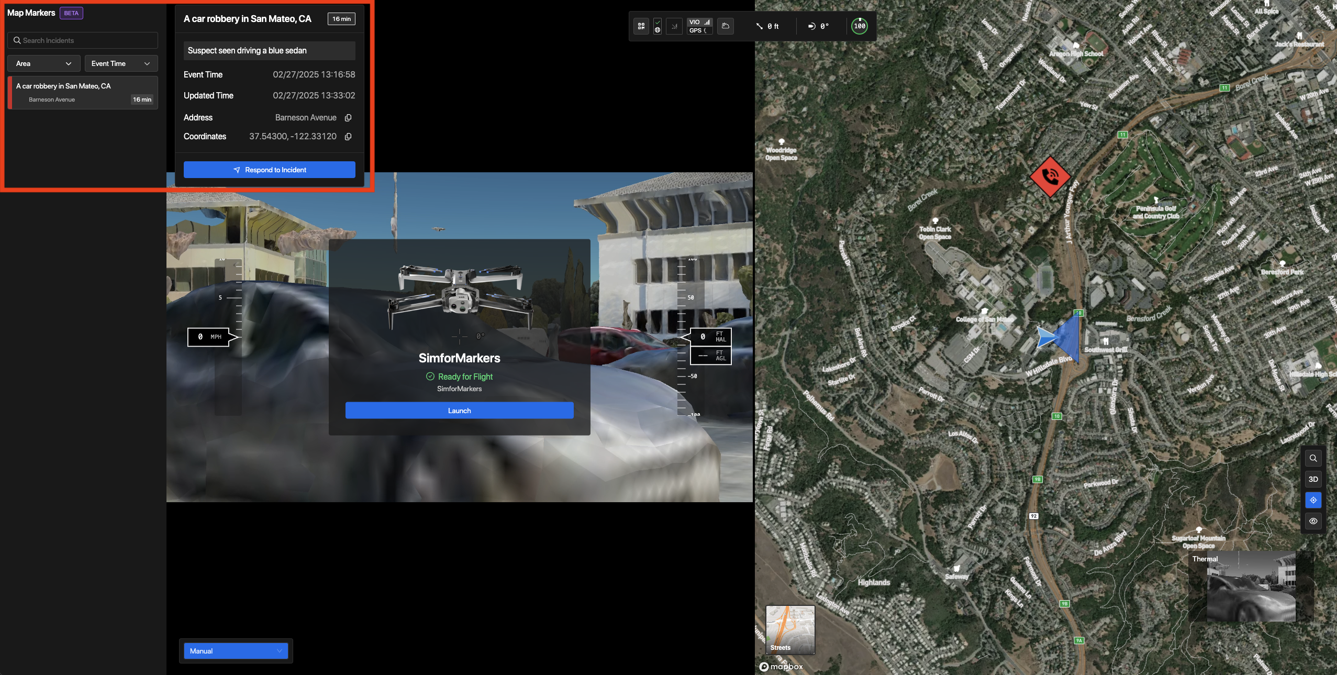Screen dimensions: 1337x675
Task: Click the BETA badge next to Map Markers
Action: pyautogui.click(x=71, y=13)
